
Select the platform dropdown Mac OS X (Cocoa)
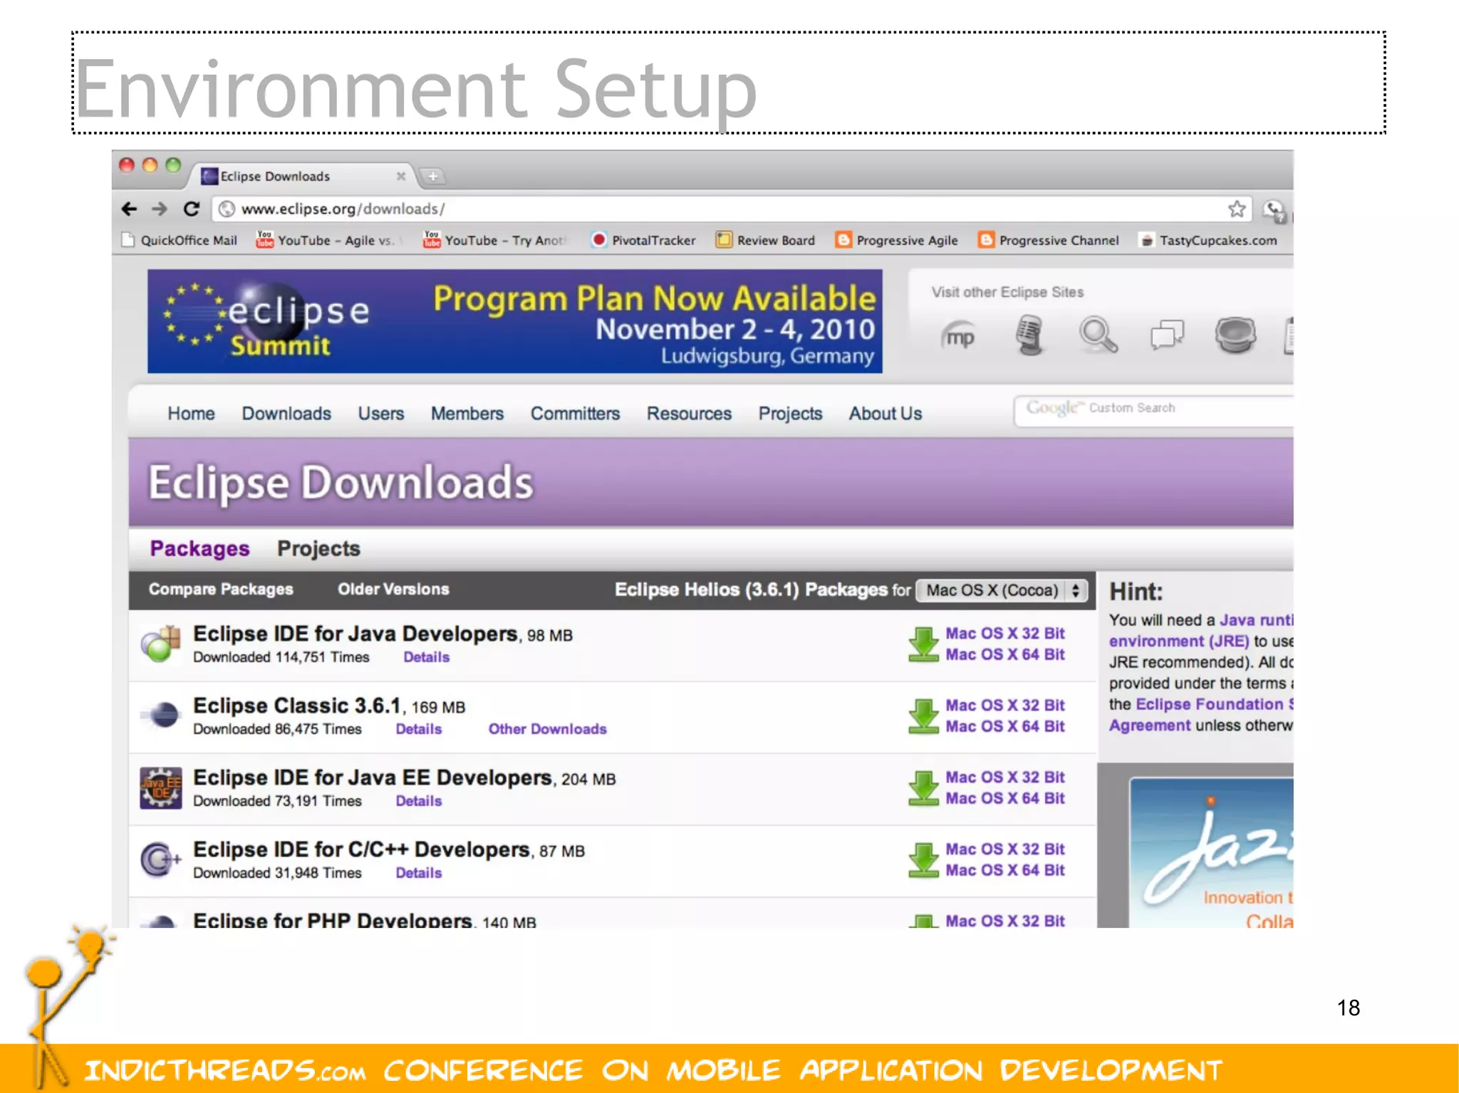tap(1002, 590)
